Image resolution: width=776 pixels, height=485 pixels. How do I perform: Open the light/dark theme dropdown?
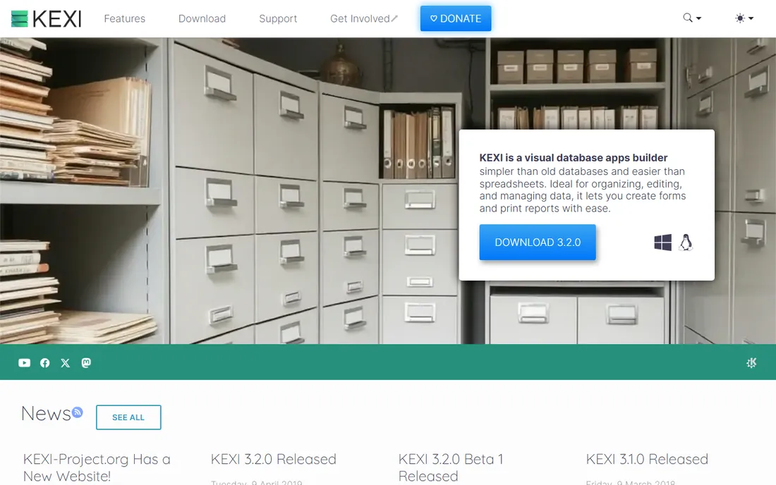(x=744, y=18)
